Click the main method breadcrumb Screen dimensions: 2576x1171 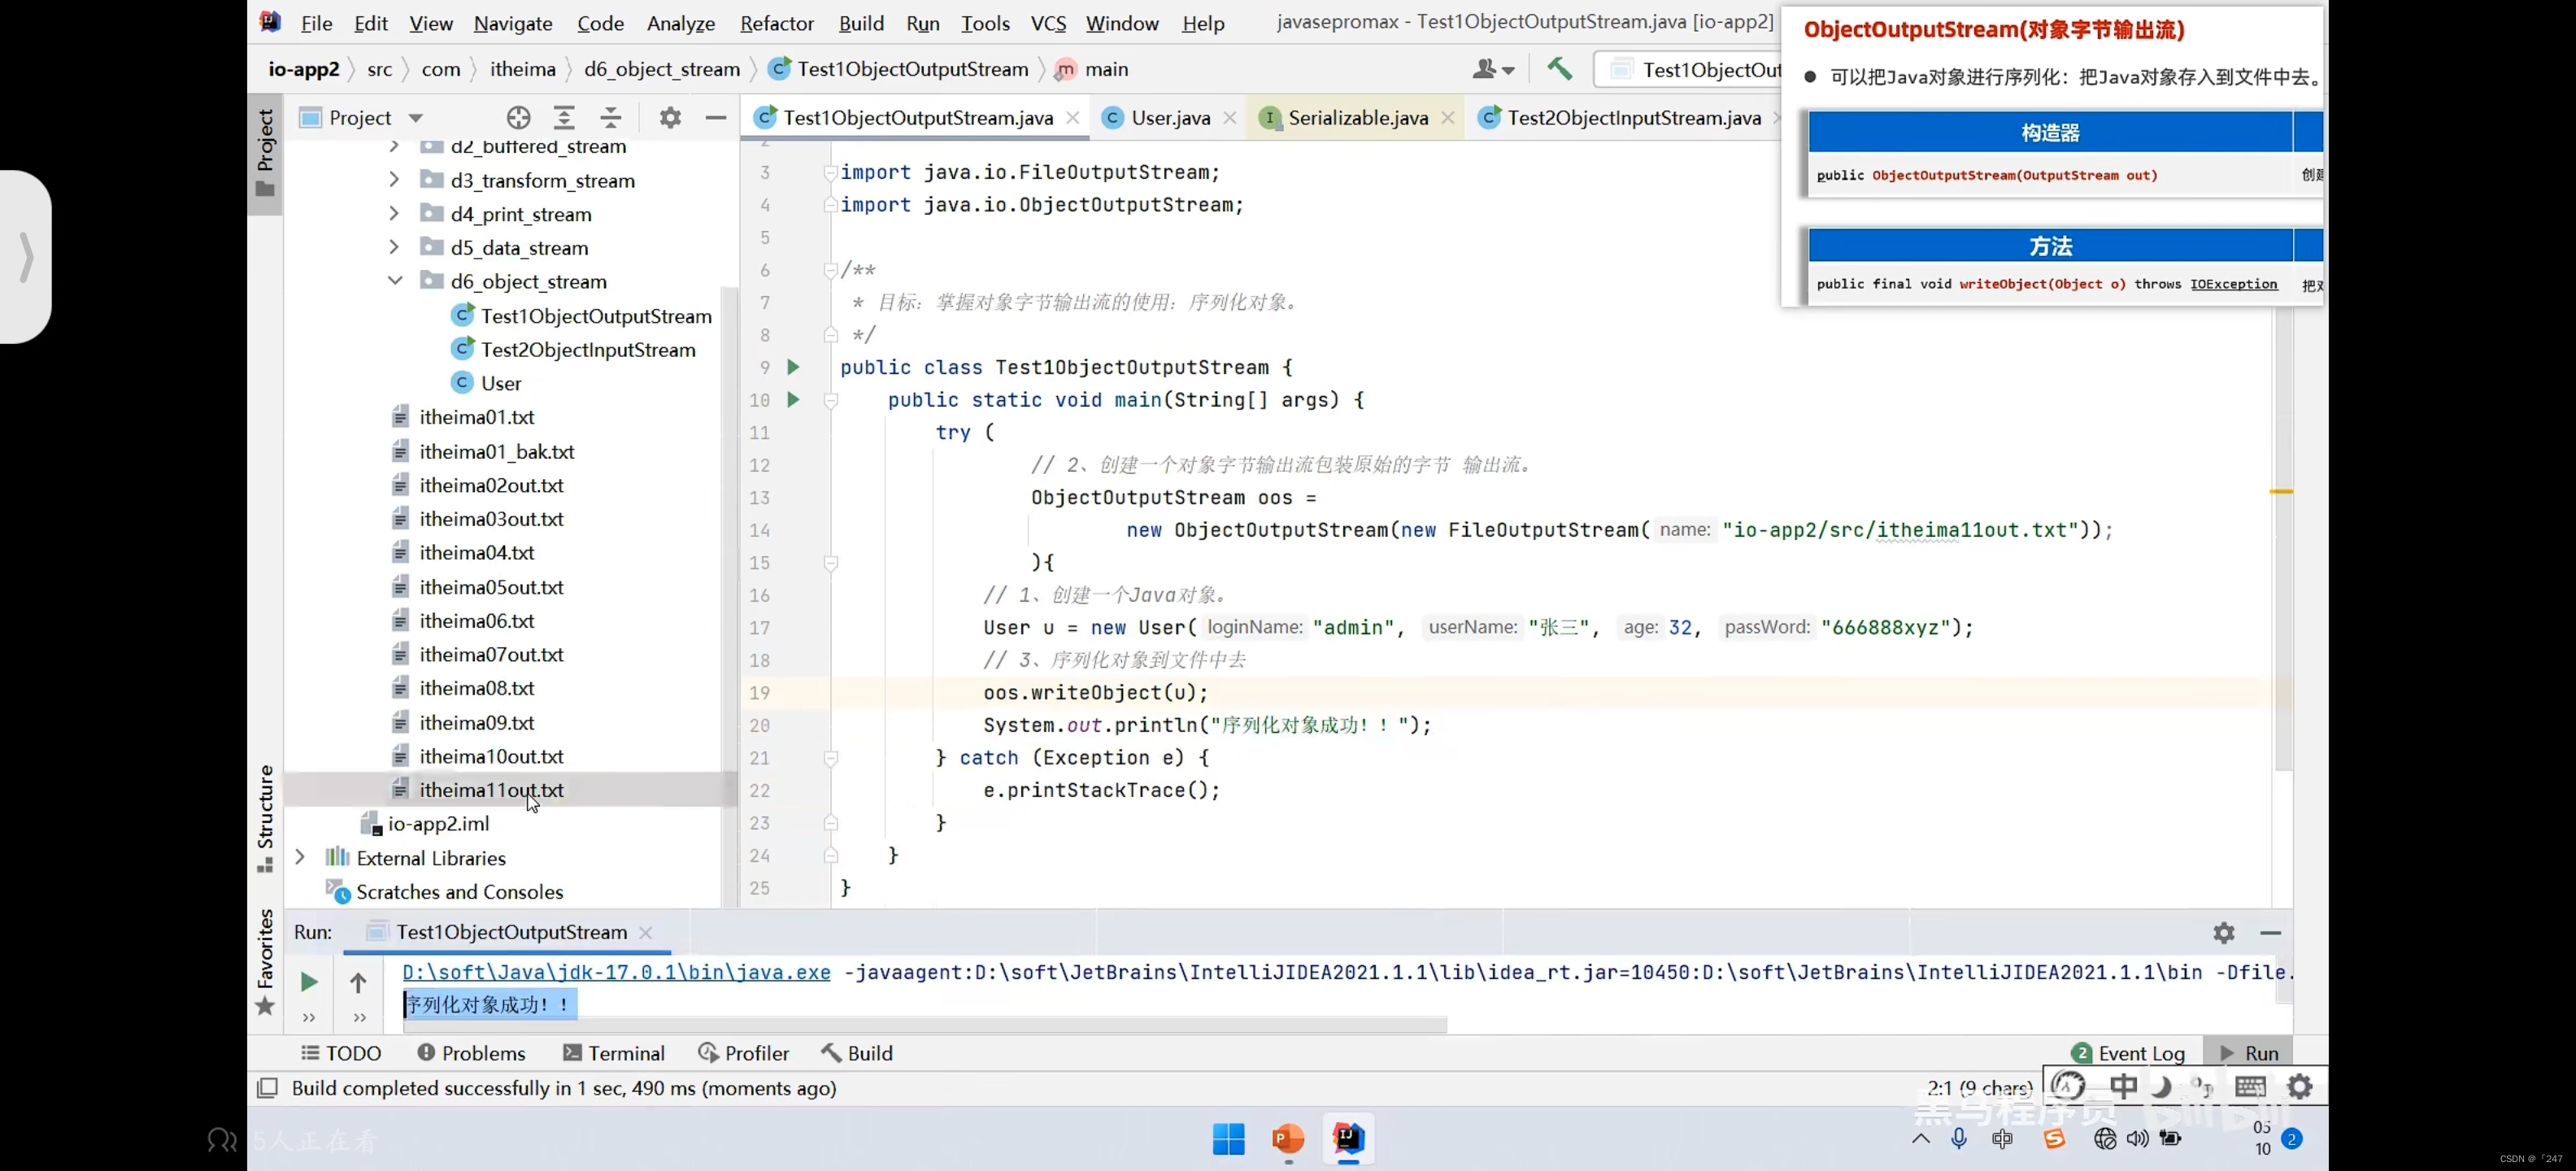pos(1092,69)
